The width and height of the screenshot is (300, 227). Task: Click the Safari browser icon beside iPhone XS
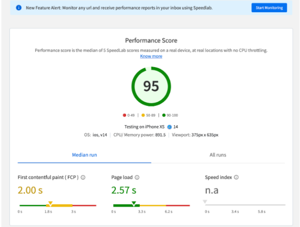click(x=169, y=127)
